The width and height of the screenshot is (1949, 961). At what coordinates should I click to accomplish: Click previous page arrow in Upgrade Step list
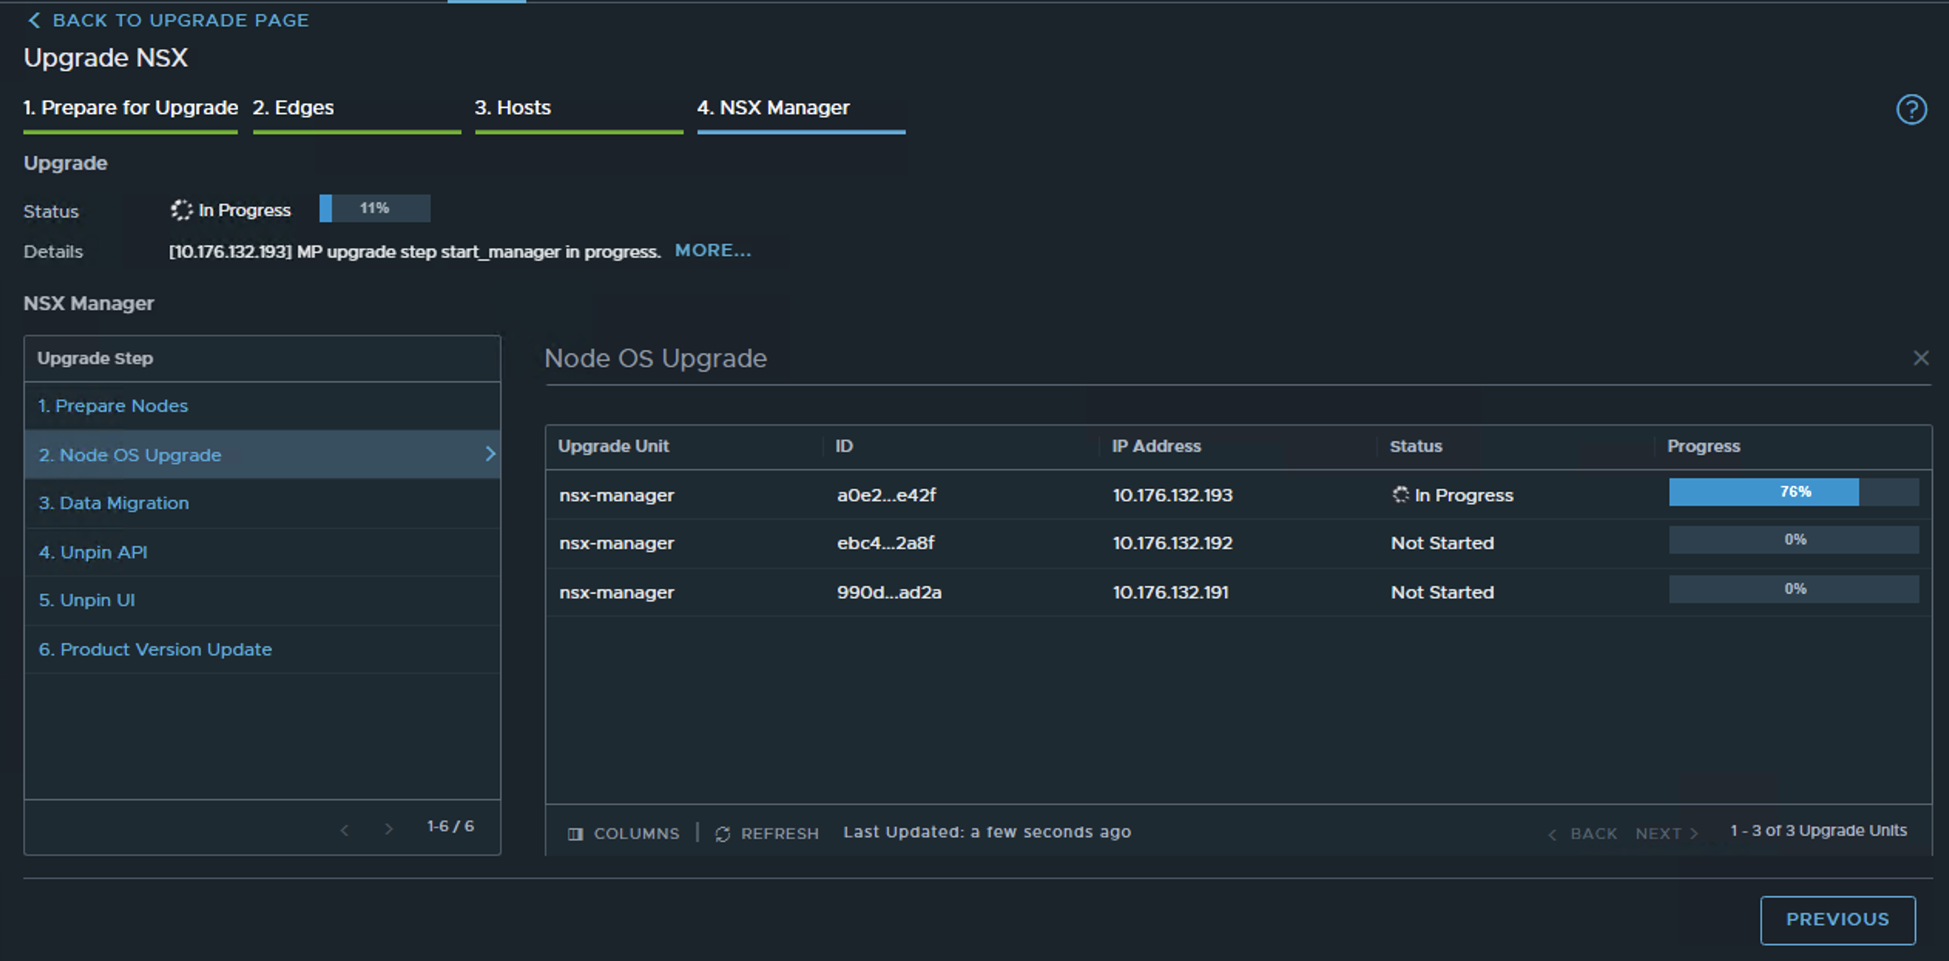pos(344,830)
